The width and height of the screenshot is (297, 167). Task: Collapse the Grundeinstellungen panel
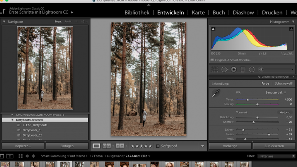(x=293, y=77)
